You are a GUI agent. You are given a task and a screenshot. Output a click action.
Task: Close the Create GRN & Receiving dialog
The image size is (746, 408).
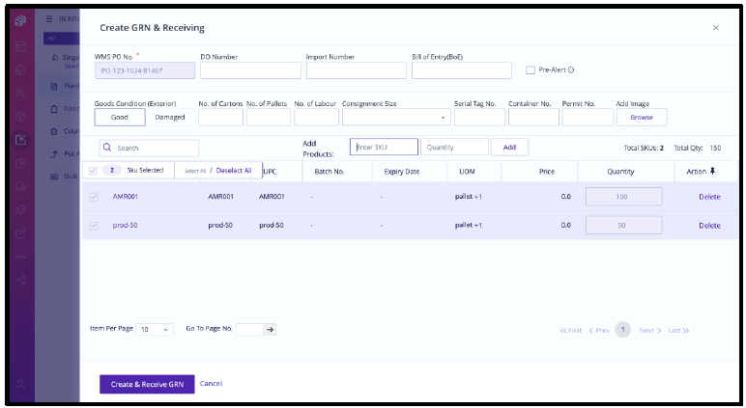715,28
